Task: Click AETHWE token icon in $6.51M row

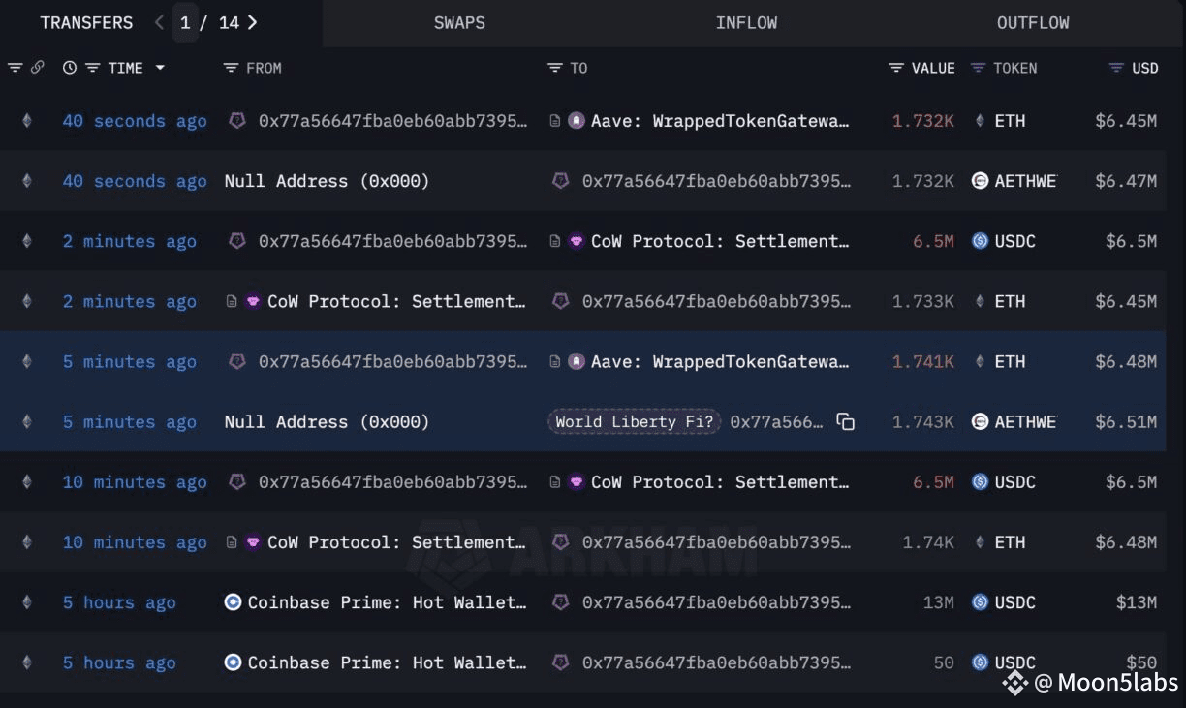Action: (x=980, y=422)
